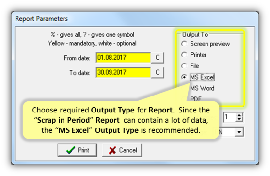
Task: Decrease number of copies with down arrow
Action: coord(239,119)
